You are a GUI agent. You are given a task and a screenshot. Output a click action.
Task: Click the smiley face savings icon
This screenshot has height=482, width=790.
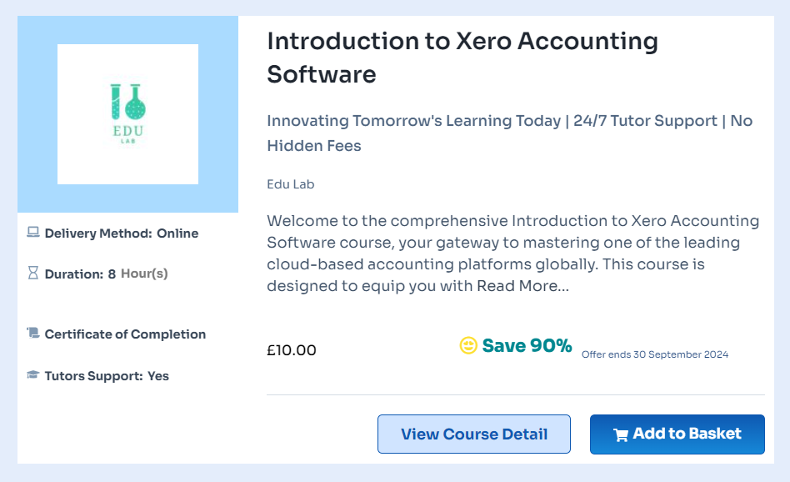(x=468, y=345)
